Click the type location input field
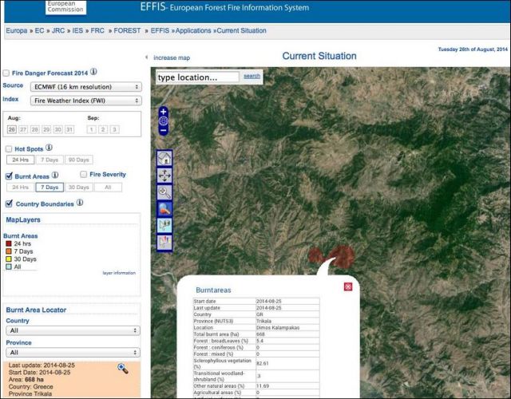The image size is (511, 399). point(197,77)
